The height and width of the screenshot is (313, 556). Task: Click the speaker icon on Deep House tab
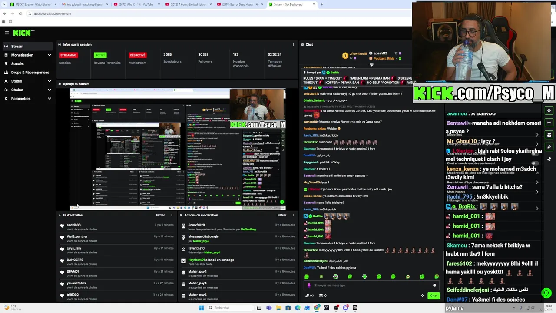257,4
